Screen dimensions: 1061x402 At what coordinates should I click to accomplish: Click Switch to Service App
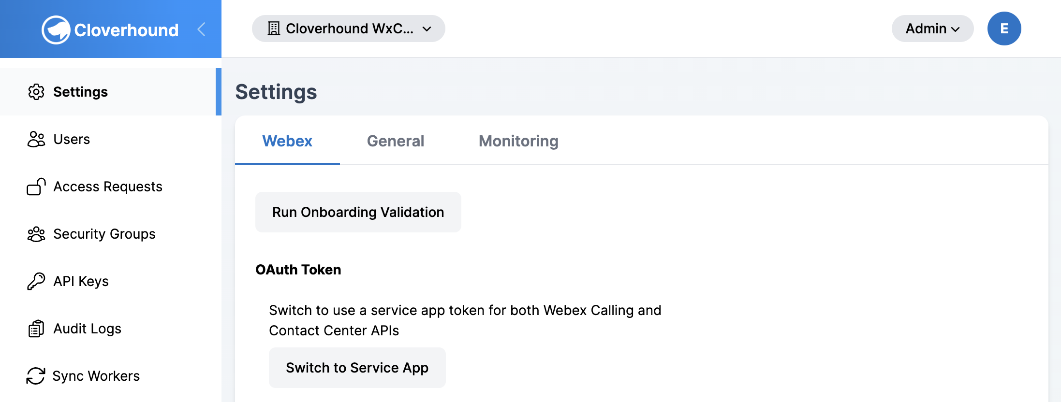[x=357, y=367]
